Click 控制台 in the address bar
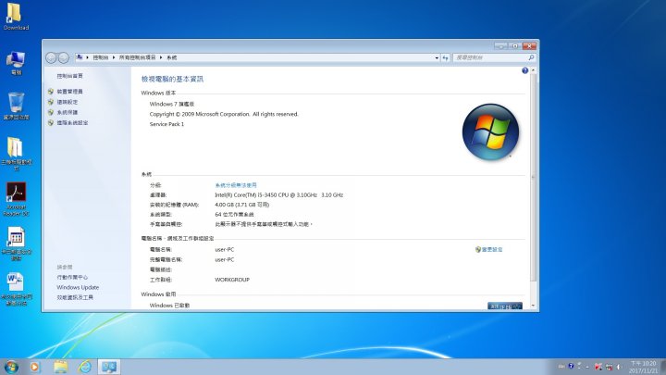The width and height of the screenshot is (666, 375). pyautogui.click(x=101, y=57)
